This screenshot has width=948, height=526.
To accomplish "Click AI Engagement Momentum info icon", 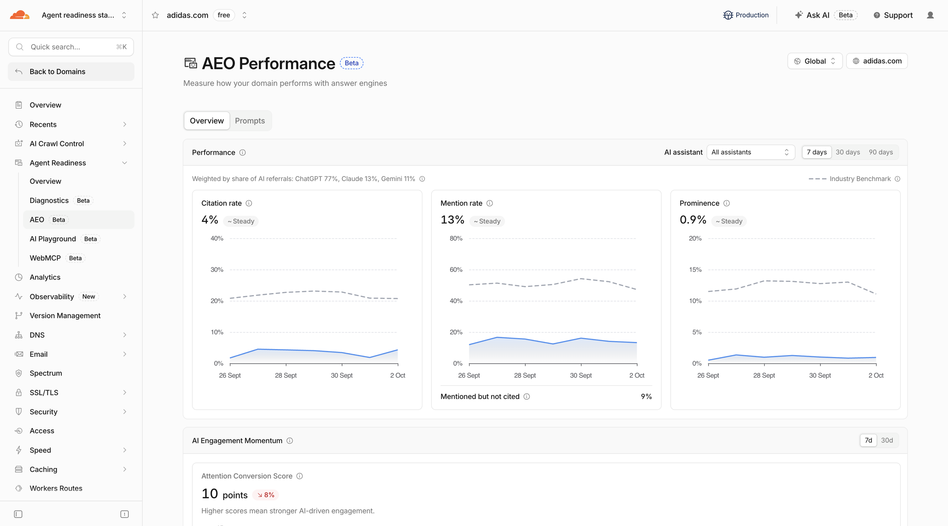I will 290,441.
